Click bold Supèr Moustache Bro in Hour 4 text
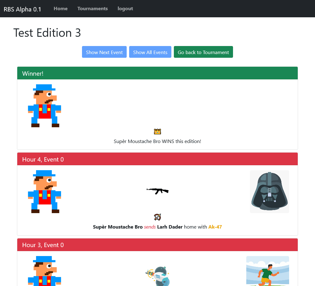Screen dimensions: 315x286 [118, 227]
